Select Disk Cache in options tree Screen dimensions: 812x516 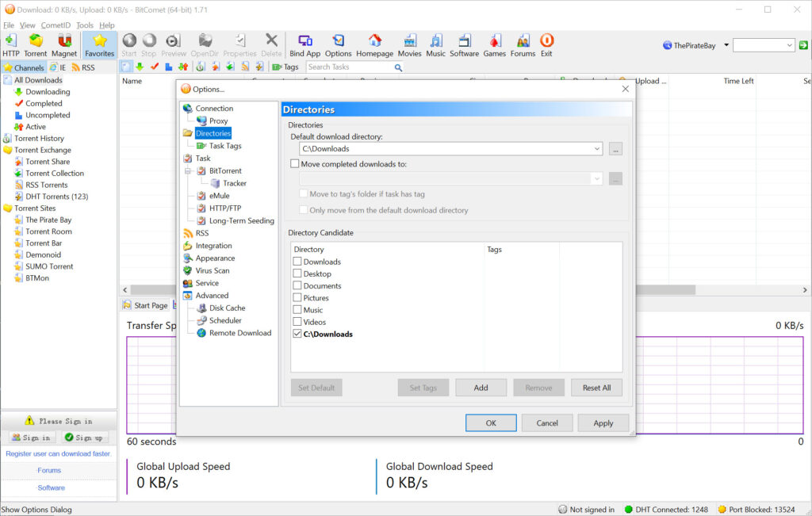click(227, 308)
